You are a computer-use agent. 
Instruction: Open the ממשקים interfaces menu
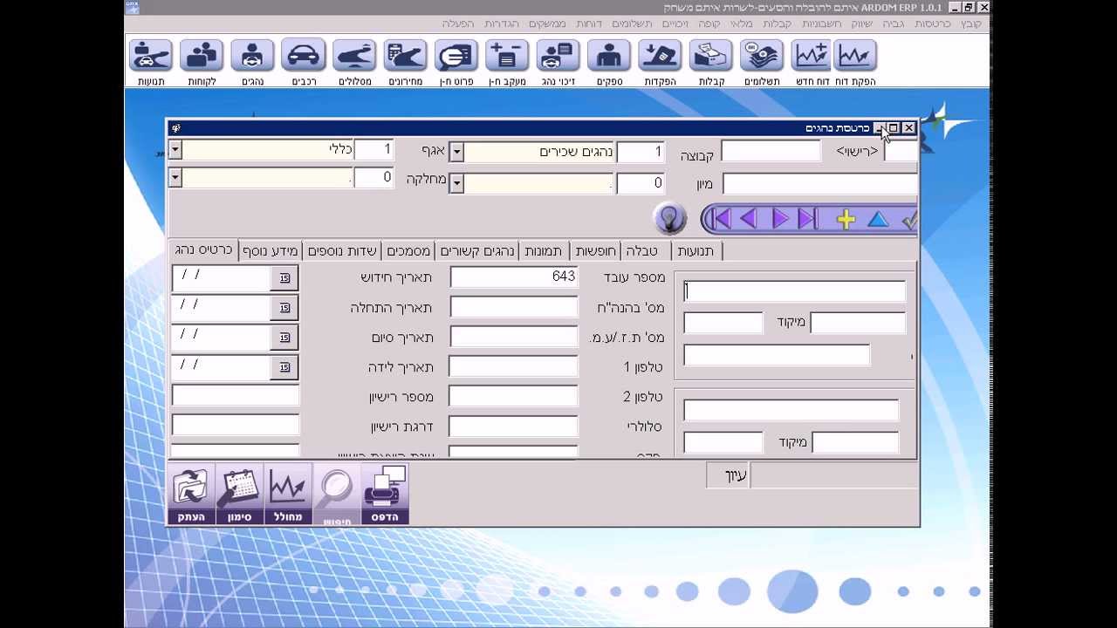pos(546,24)
